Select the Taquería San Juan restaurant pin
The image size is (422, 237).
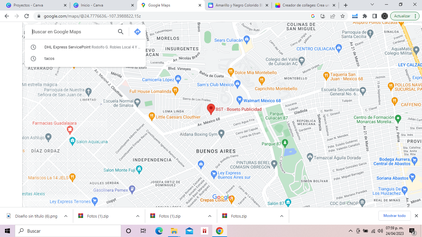326,75
